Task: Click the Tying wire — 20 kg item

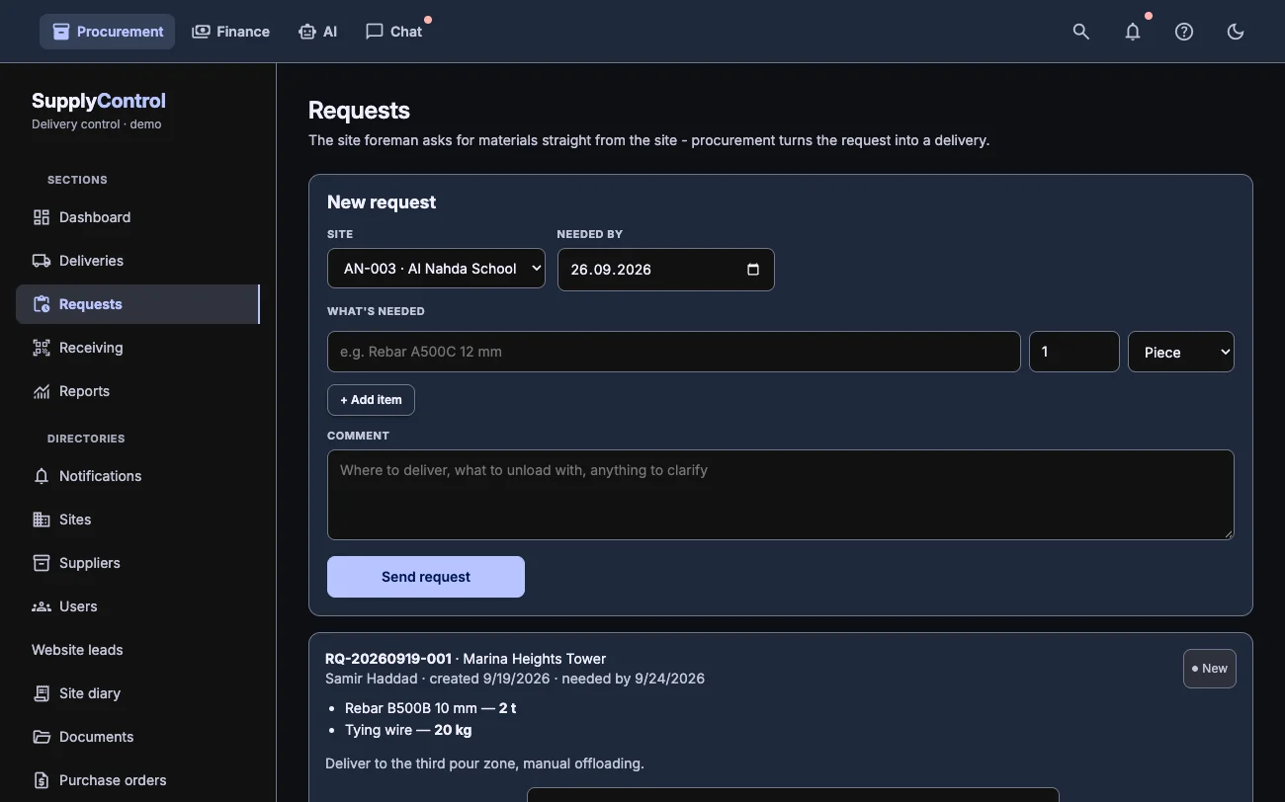Action: pos(408,730)
